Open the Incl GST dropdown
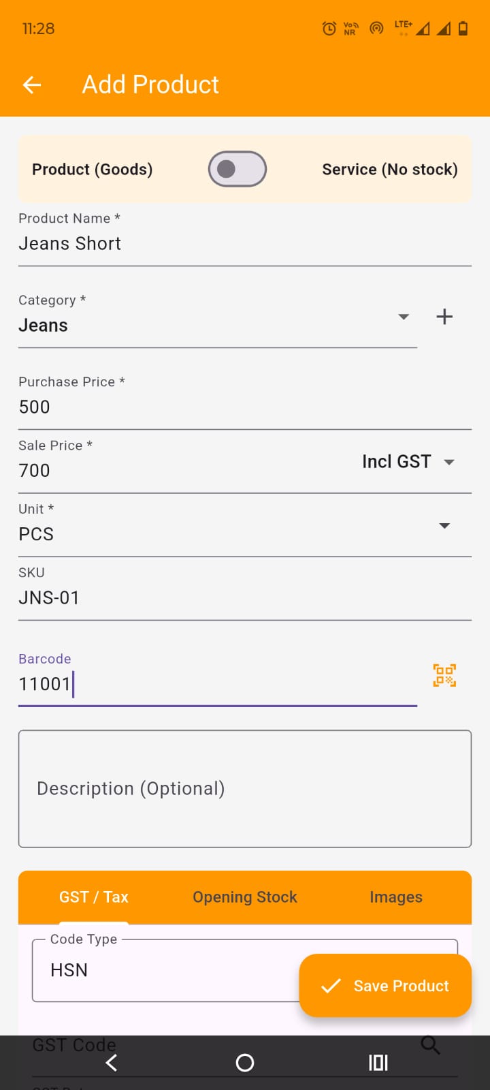Screen dimensions: 490x1090 click(x=408, y=462)
